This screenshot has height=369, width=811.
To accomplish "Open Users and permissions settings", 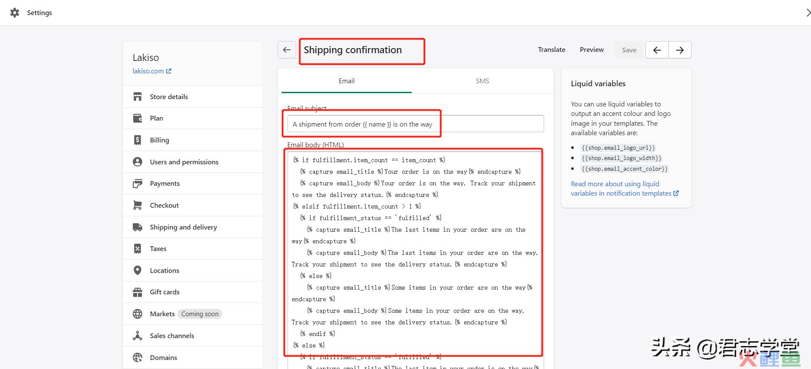I will tap(193, 162).
